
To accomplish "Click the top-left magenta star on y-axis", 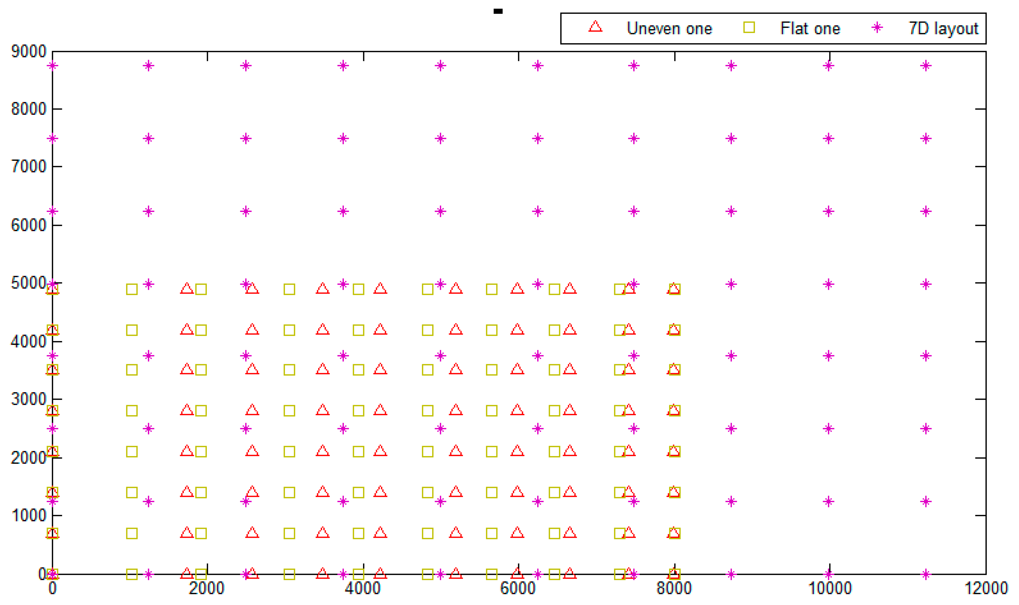I will [x=53, y=66].
